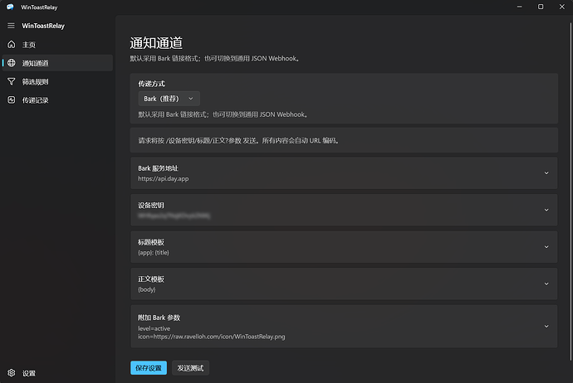Open the 传递记录 label
573x383 pixels.
point(35,100)
